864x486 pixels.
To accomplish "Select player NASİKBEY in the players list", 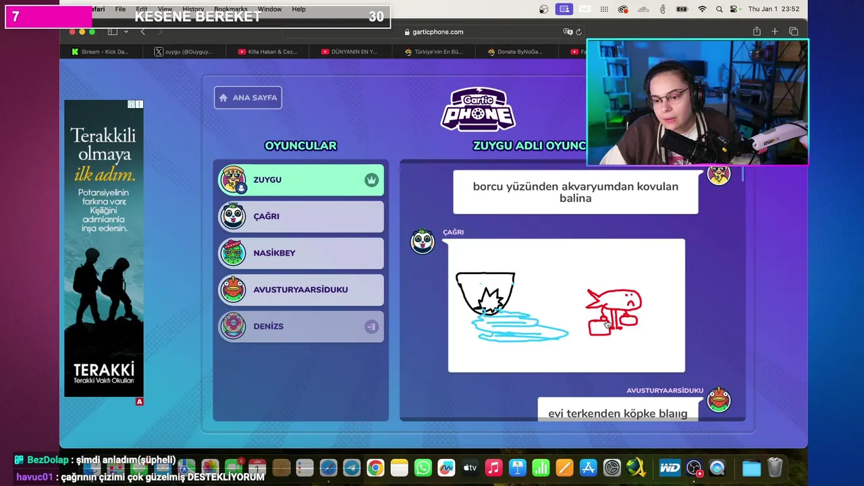I will tap(301, 253).
